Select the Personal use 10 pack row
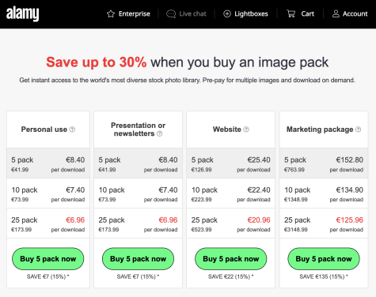Viewport: 376px width, 297px height. click(x=48, y=194)
